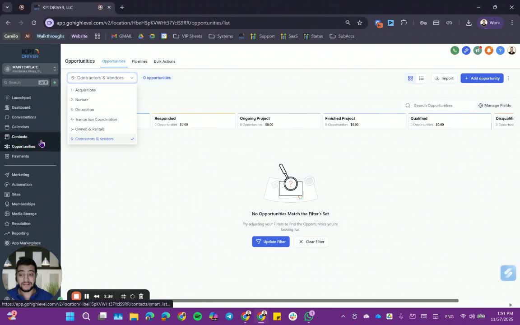
Task: Open Automation sidebar item
Action: tap(22, 184)
